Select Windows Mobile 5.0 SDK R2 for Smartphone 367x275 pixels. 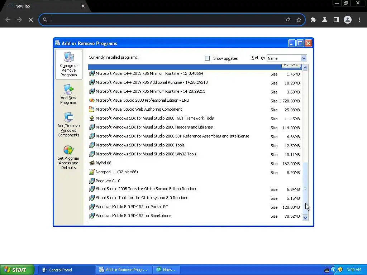click(195, 216)
